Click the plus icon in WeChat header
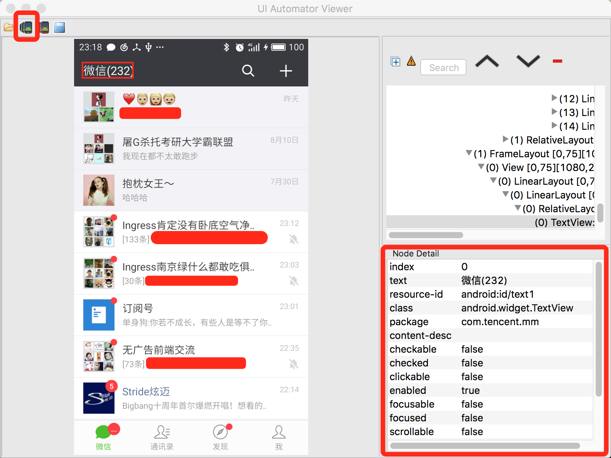Viewport: 611px width, 458px height. [286, 71]
